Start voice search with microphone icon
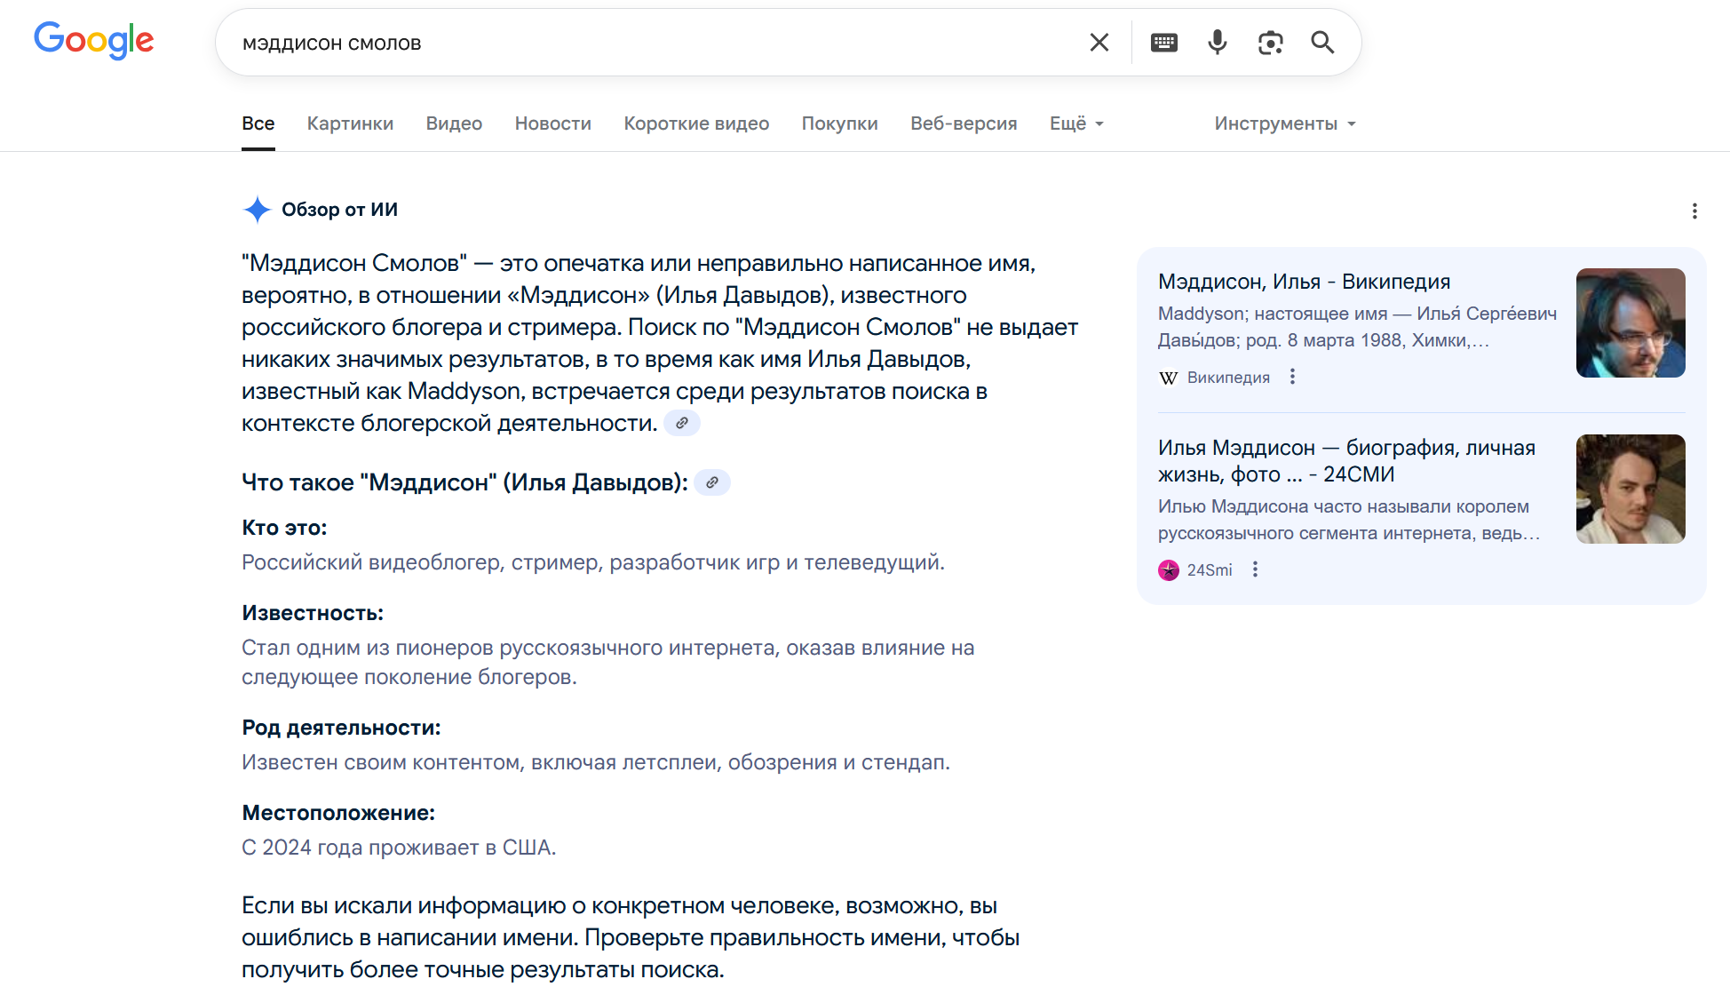 [1217, 43]
